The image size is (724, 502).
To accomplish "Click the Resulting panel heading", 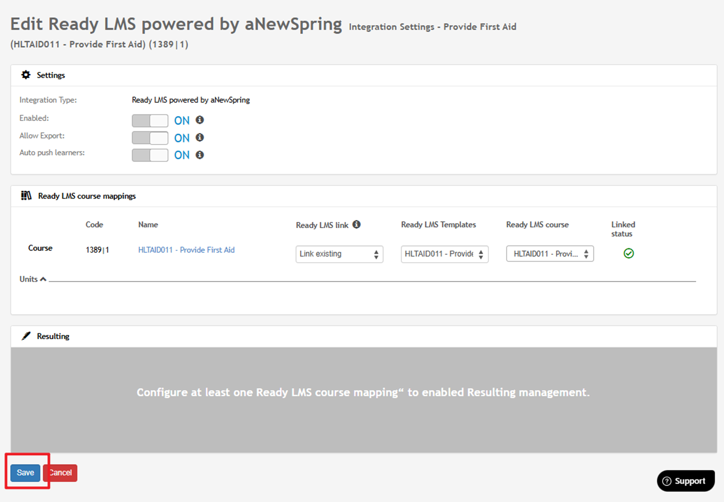I will point(53,336).
